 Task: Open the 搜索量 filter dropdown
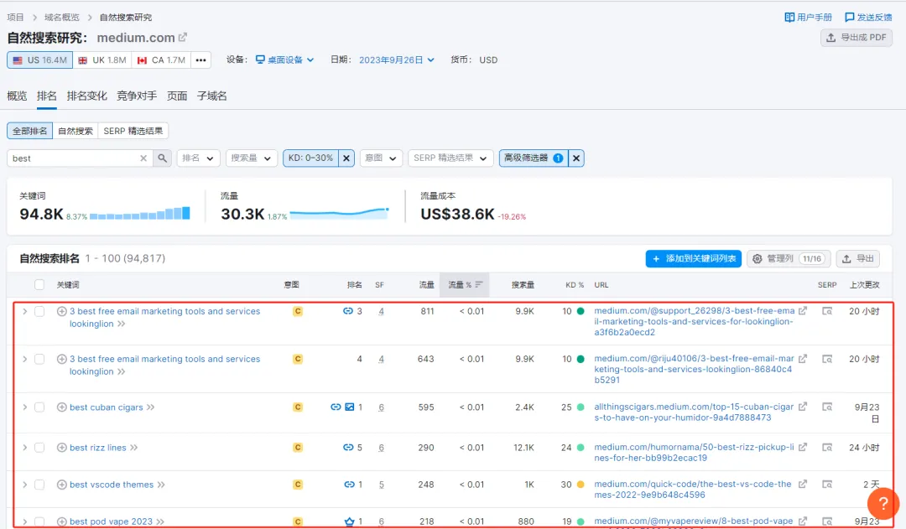point(252,158)
